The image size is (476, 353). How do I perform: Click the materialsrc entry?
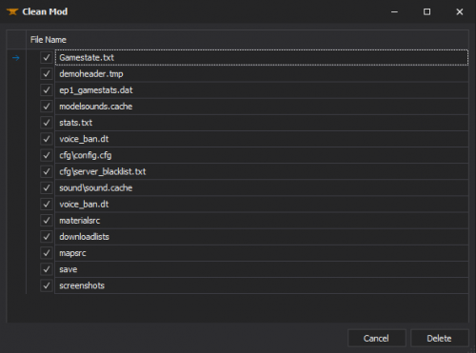point(262,221)
